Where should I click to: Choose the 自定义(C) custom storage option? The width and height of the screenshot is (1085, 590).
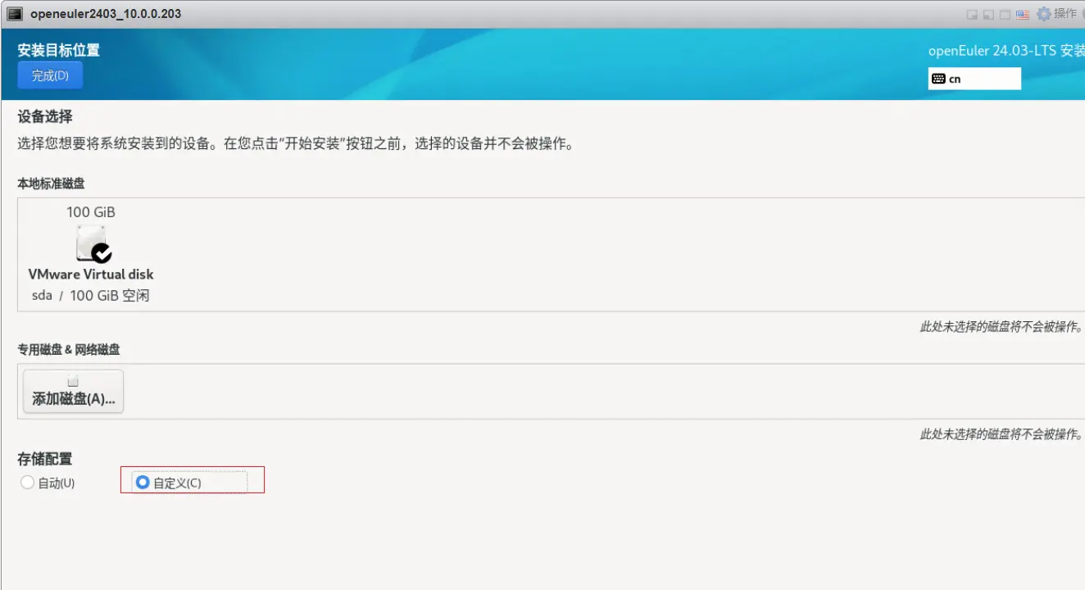tap(143, 483)
